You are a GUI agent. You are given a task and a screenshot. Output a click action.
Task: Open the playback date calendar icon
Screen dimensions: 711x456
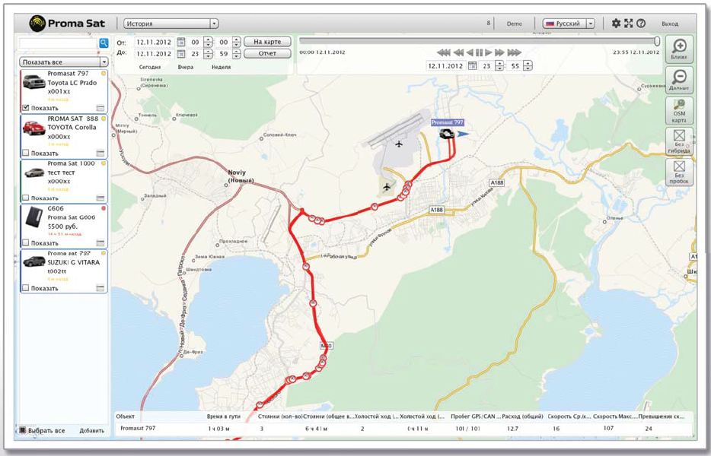click(473, 65)
